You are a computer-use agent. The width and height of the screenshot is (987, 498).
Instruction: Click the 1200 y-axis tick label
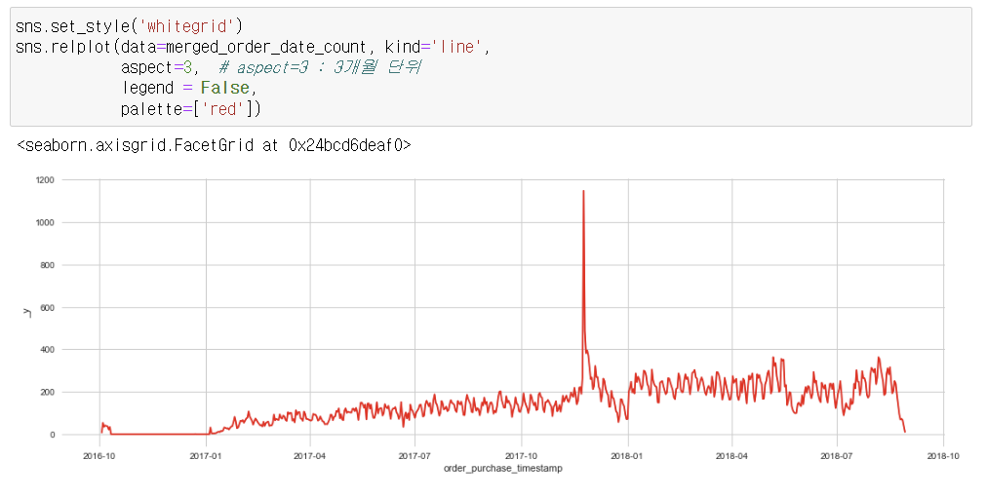45,180
